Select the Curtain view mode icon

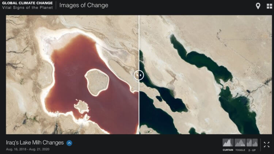pos(228,142)
